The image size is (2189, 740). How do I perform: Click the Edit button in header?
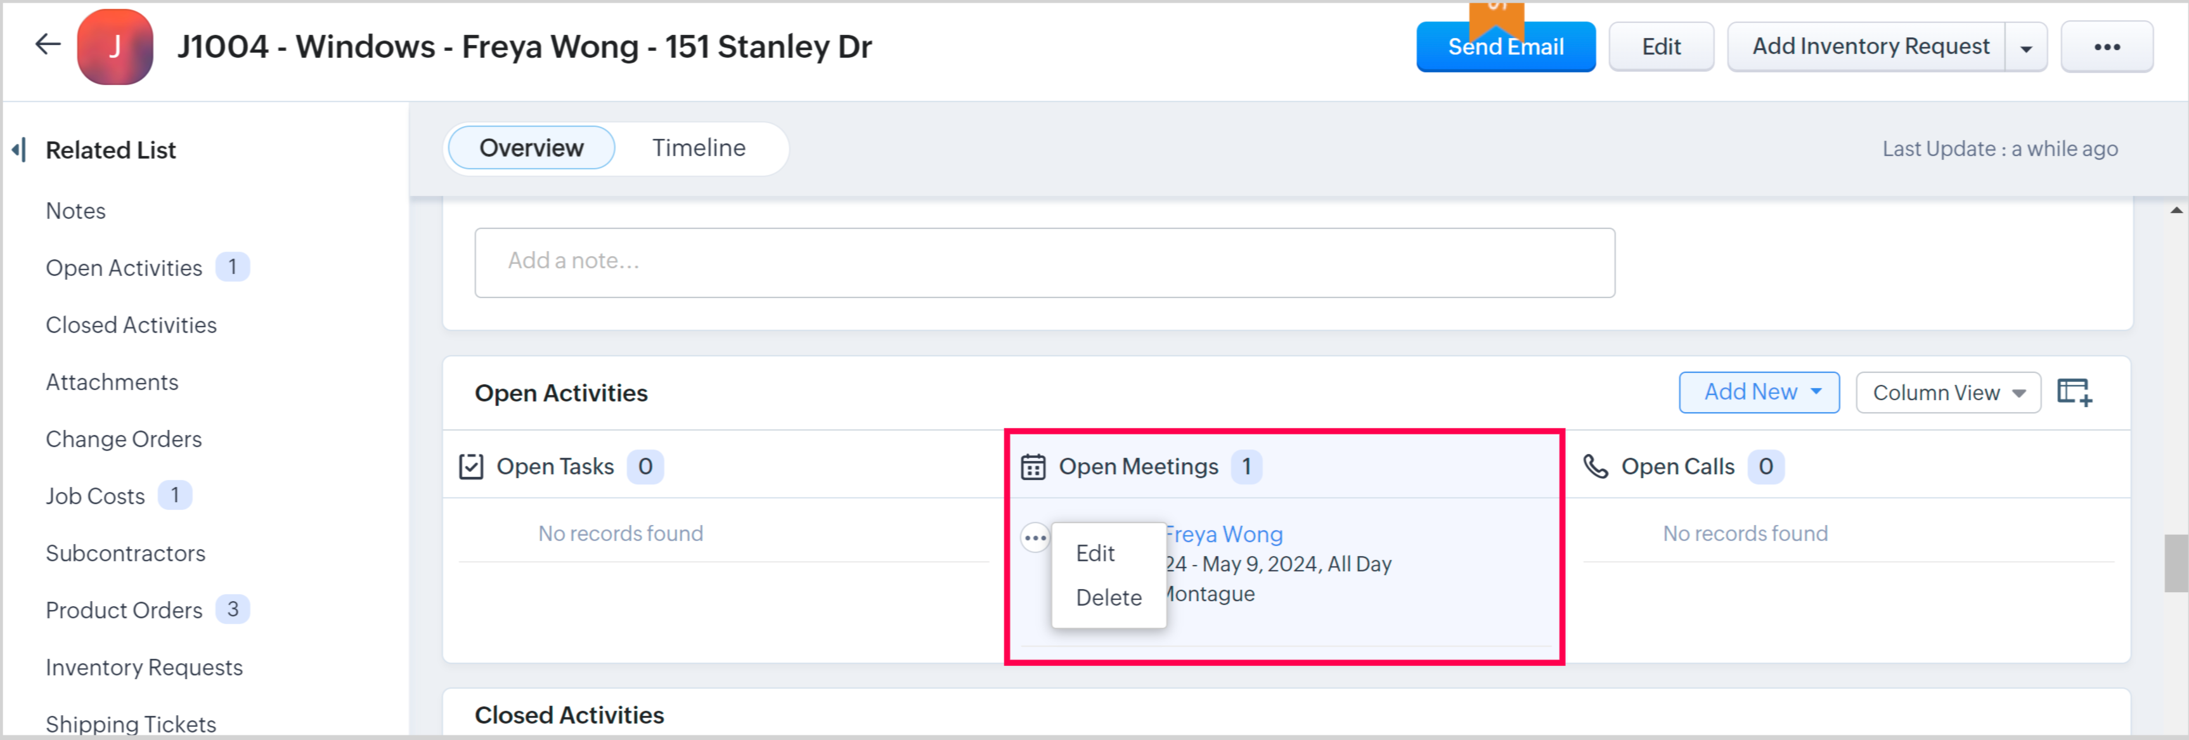(1660, 48)
